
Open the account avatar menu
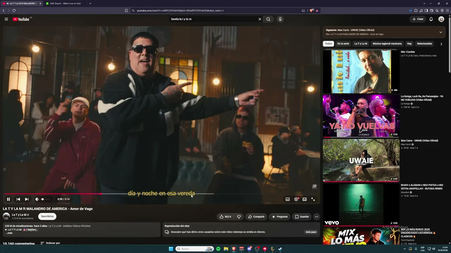click(441, 19)
